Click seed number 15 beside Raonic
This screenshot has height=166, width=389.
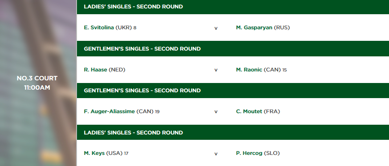[284, 70]
